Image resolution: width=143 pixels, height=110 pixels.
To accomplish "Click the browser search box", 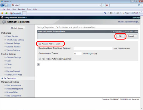I will pyautogui.click(x=124, y=5).
